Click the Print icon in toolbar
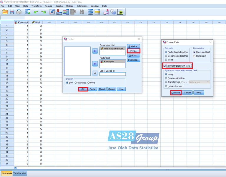 point(19,12)
